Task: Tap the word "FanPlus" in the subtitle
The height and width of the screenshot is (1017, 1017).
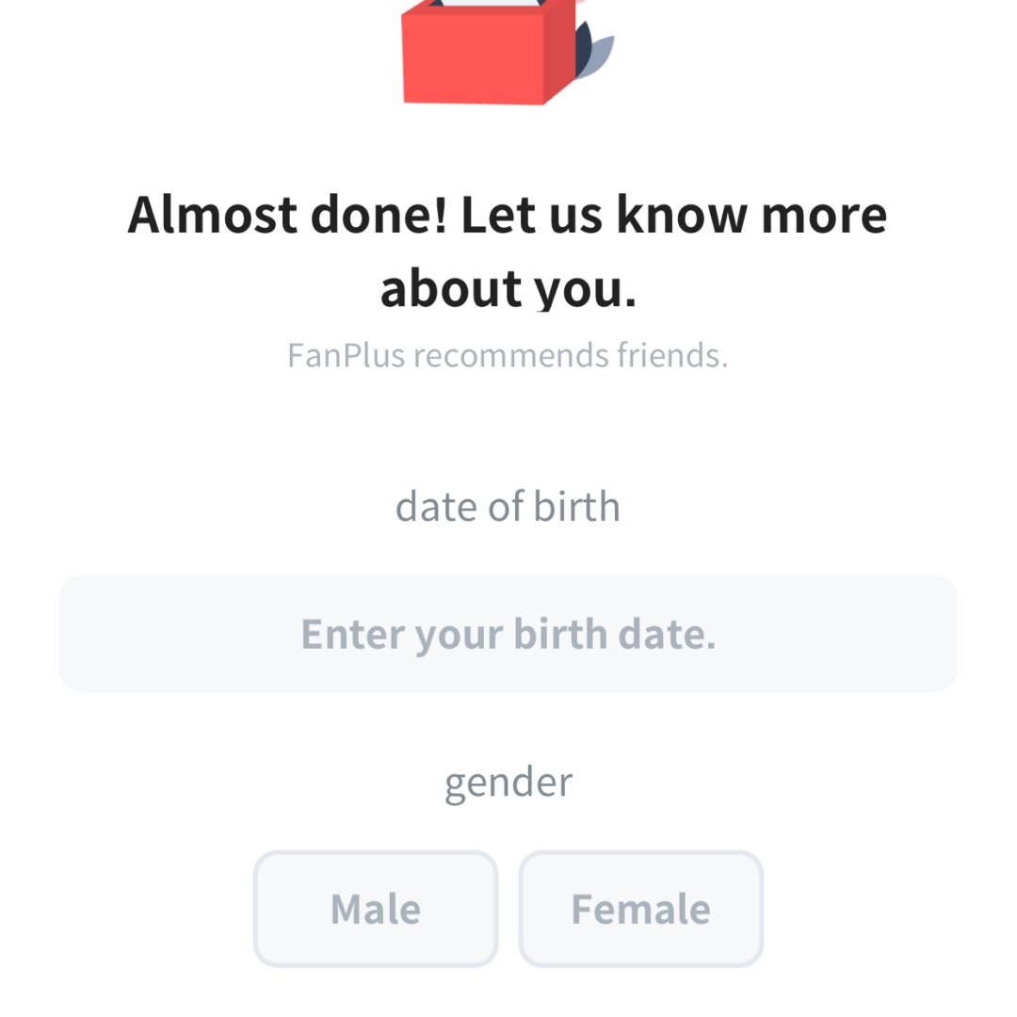Action: click(x=347, y=356)
